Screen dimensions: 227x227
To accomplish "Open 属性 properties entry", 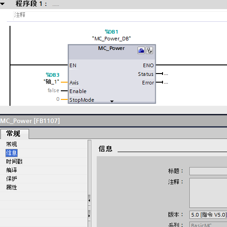I will [x=11, y=188].
